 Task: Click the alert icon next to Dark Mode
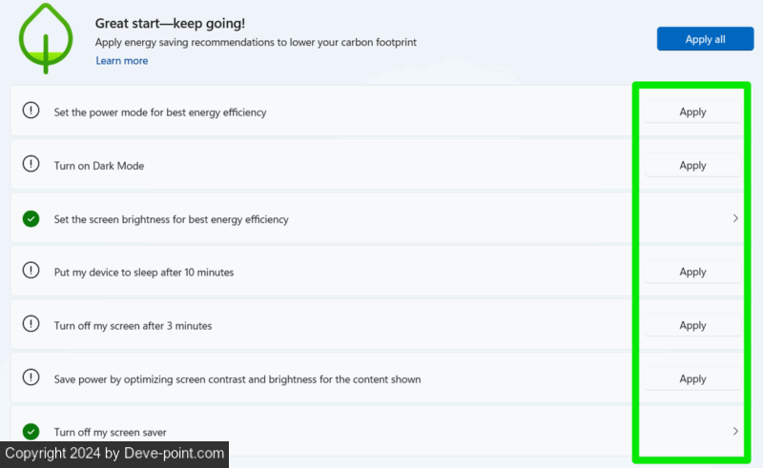click(x=31, y=165)
